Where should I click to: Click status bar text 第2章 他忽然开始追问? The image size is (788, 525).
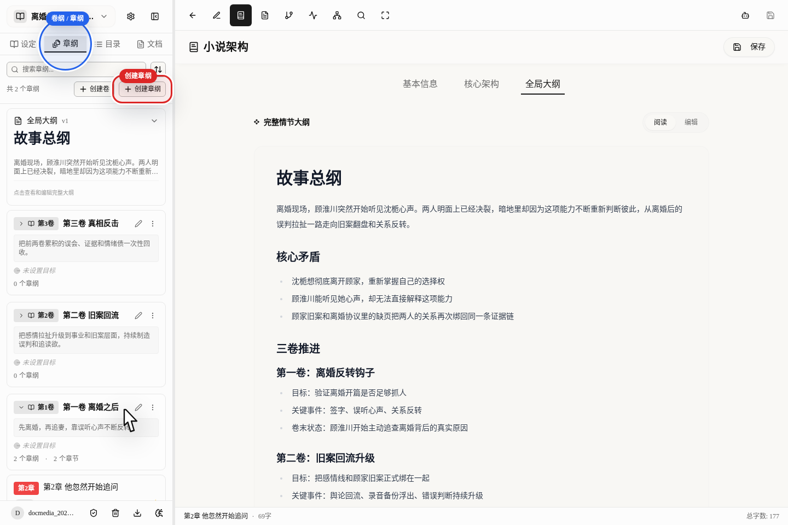point(216,516)
